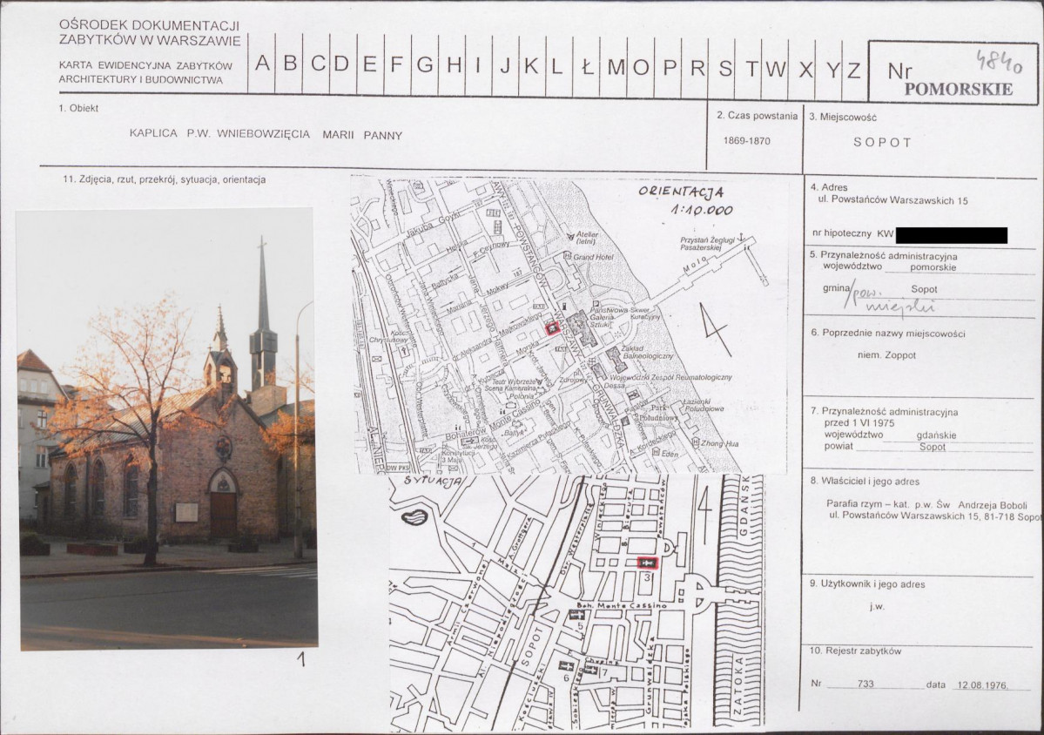The height and width of the screenshot is (735, 1044).
Task: Click the north arrow on the situation map
Action: coord(704,503)
